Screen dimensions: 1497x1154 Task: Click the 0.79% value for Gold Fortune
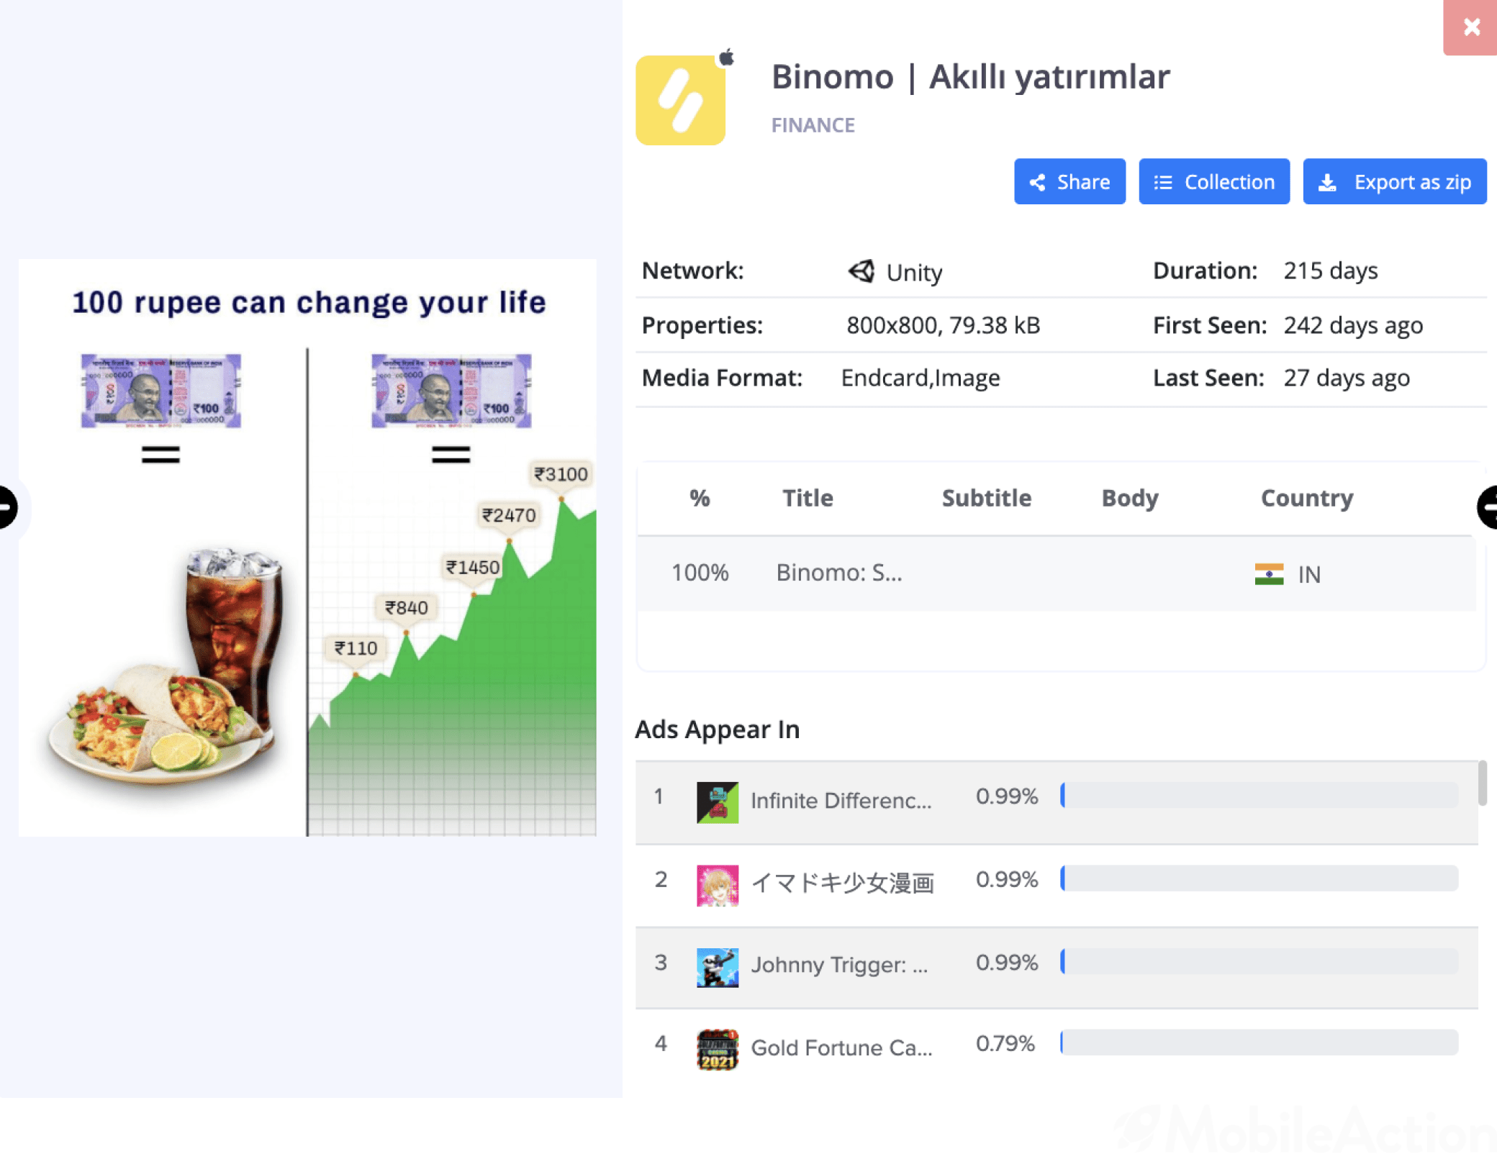coord(1005,1043)
